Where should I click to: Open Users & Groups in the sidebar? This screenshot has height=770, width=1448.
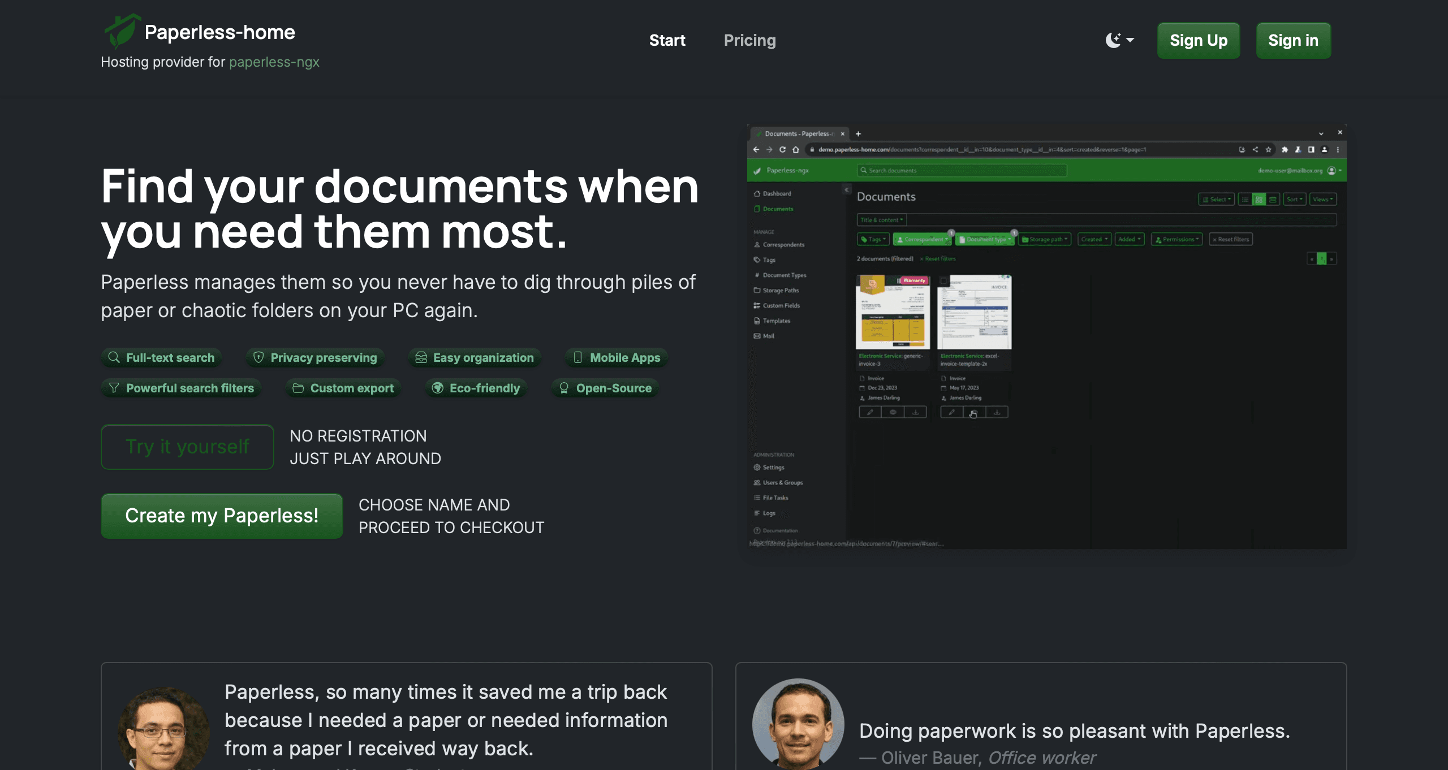click(x=778, y=483)
